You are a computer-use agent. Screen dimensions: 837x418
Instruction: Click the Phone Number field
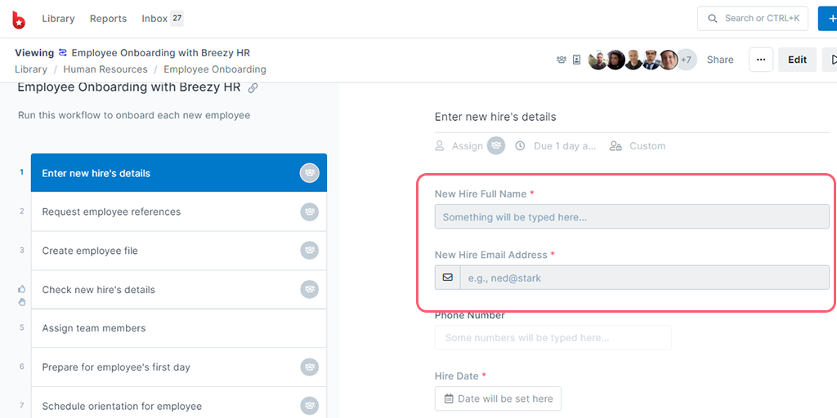click(553, 337)
